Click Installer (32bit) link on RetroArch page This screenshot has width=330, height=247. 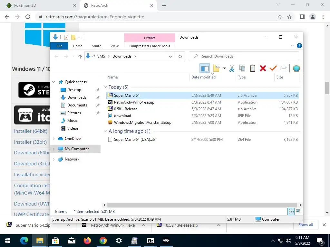point(30,142)
